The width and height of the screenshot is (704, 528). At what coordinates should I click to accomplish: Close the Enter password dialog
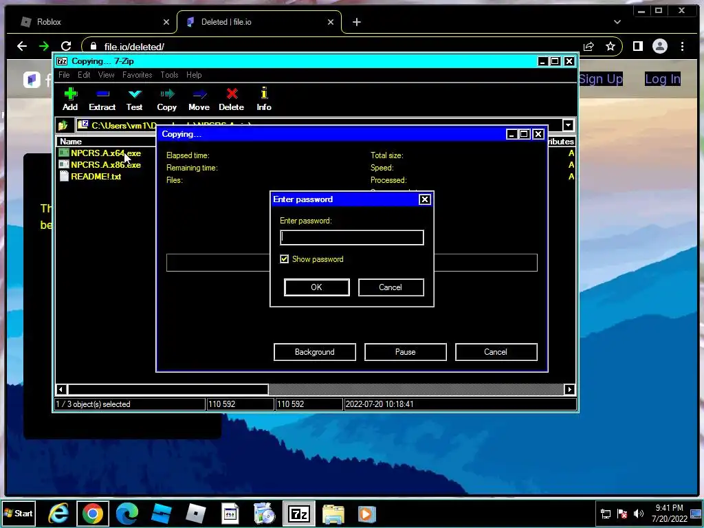click(x=425, y=199)
